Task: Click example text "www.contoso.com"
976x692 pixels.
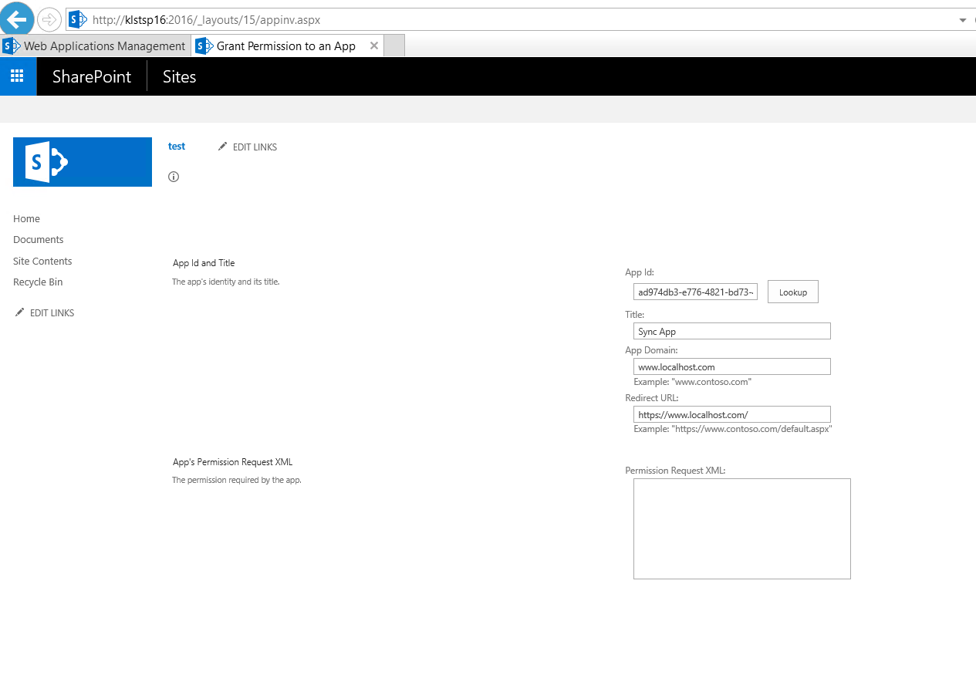Action: pos(693,382)
